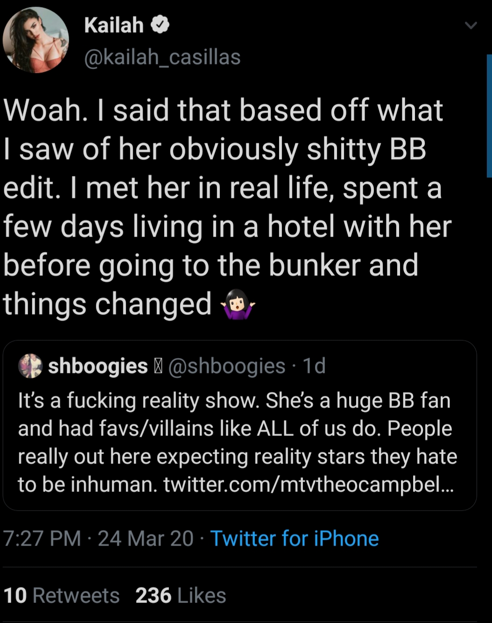Open the @shboogies handle in quote
The width and height of the screenshot is (492, 623).
[x=226, y=366]
